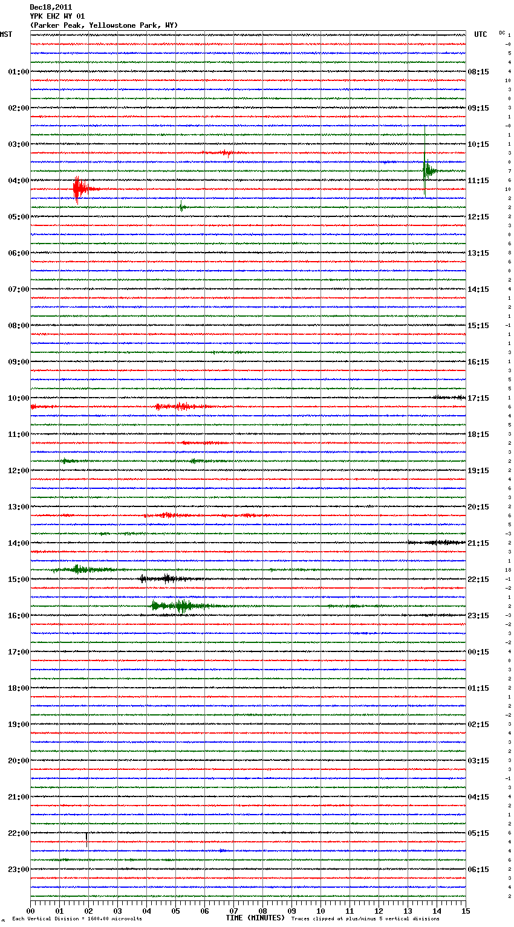This screenshot has height=927, width=514.
Task: Select the 18:00 MST time label
Action: click(18, 688)
